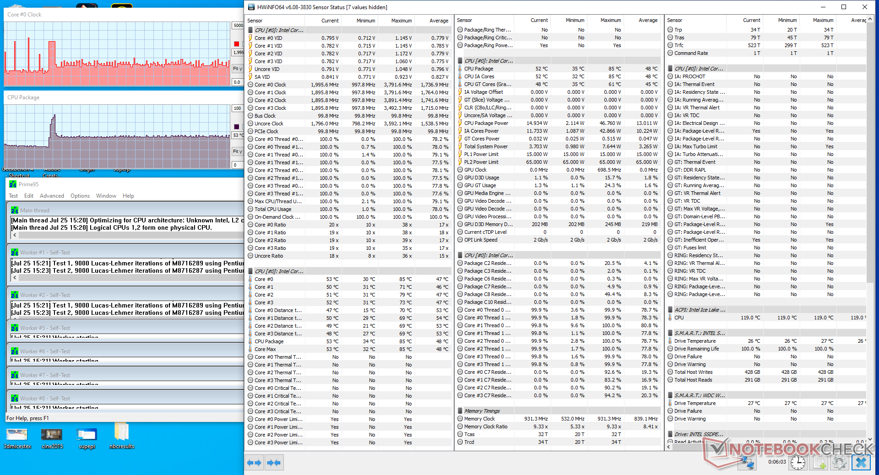The image size is (879, 475).
Task: Click the Worker #5 Self-Test window icon
Action: coord(15,328)
